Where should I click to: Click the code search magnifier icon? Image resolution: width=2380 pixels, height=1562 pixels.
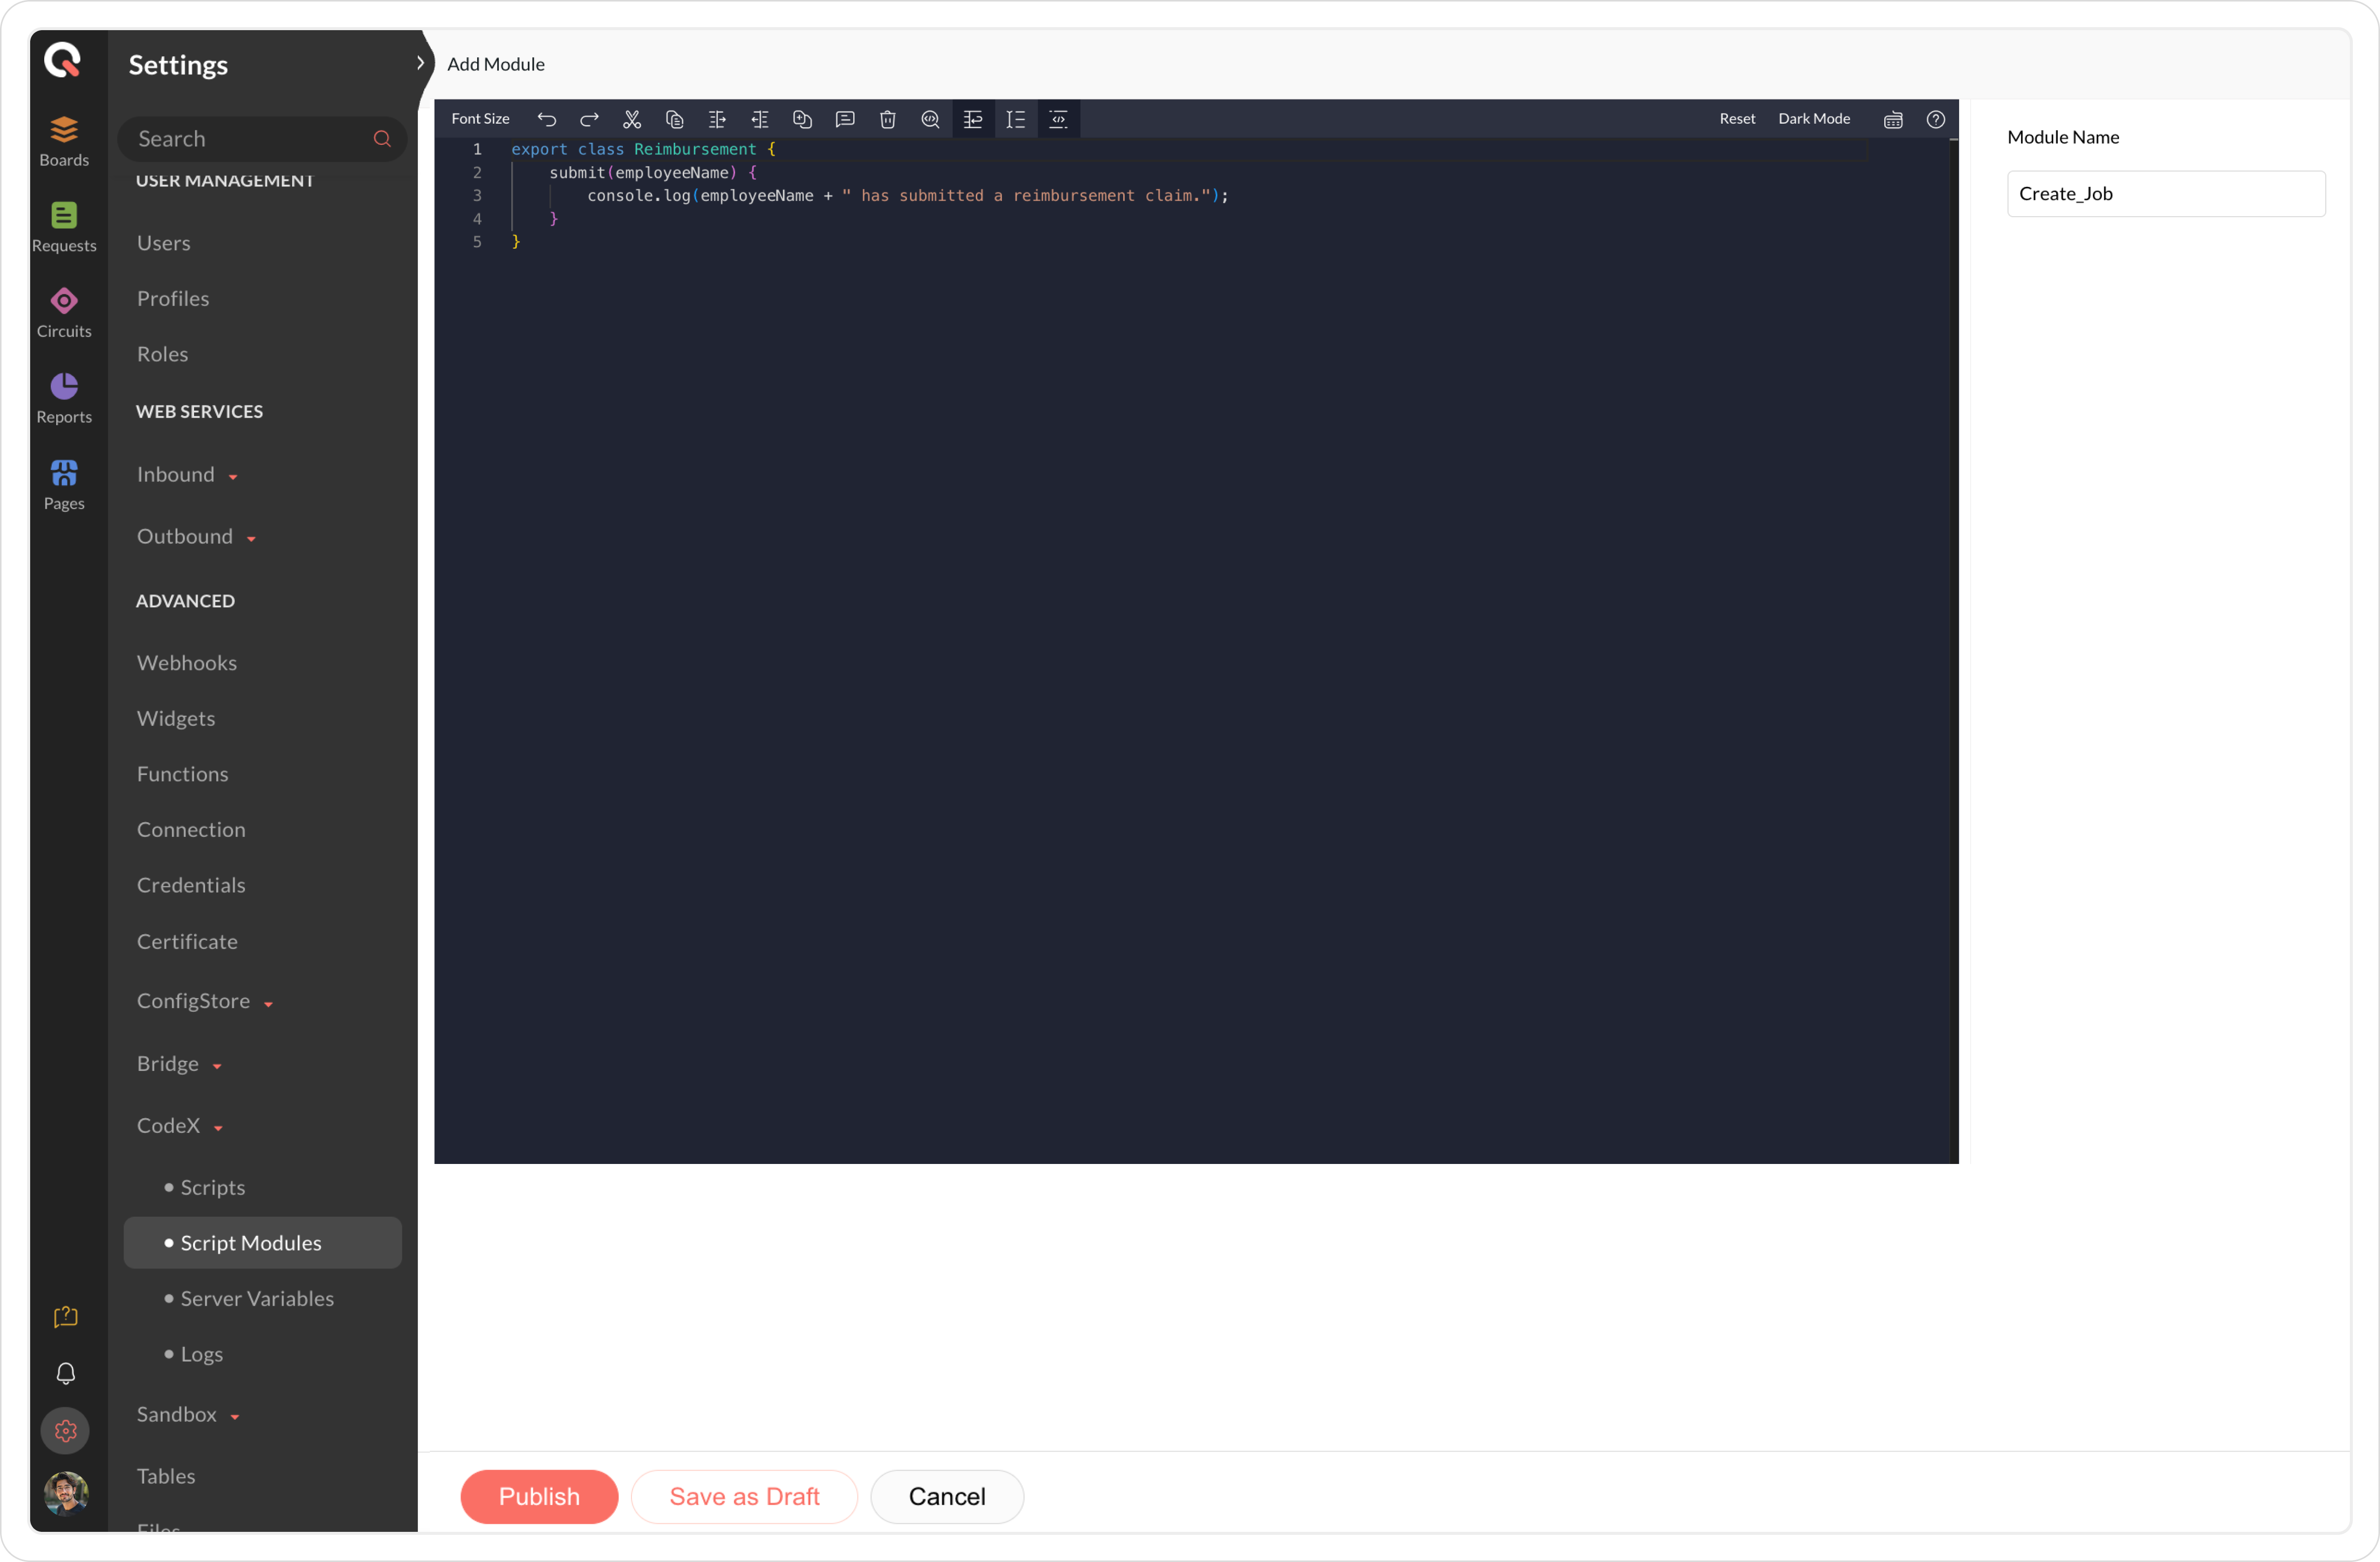pos(930,119)
